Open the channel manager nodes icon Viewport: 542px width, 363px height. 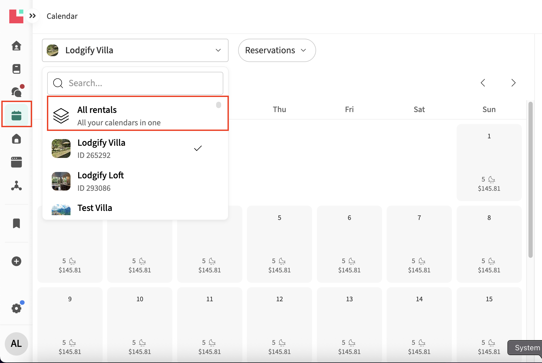point(16,186)
